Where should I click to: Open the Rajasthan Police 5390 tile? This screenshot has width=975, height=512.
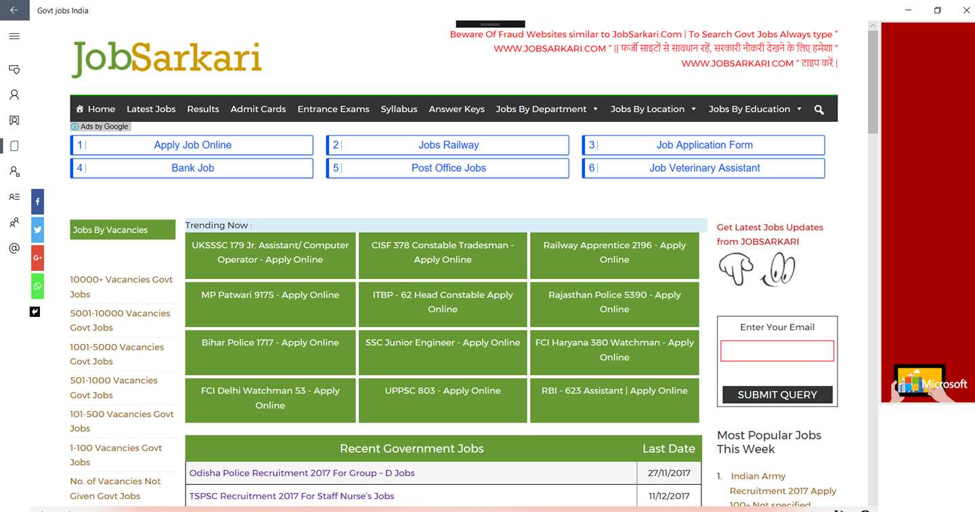[x=615, y=304]
